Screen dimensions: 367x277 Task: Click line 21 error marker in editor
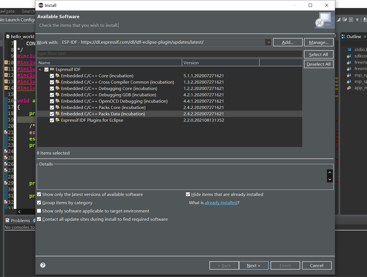pos(6,132)
